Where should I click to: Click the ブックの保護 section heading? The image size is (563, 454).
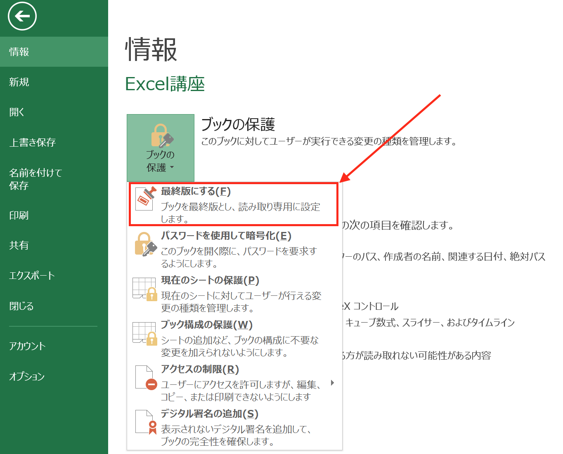[x=238, y=124]
